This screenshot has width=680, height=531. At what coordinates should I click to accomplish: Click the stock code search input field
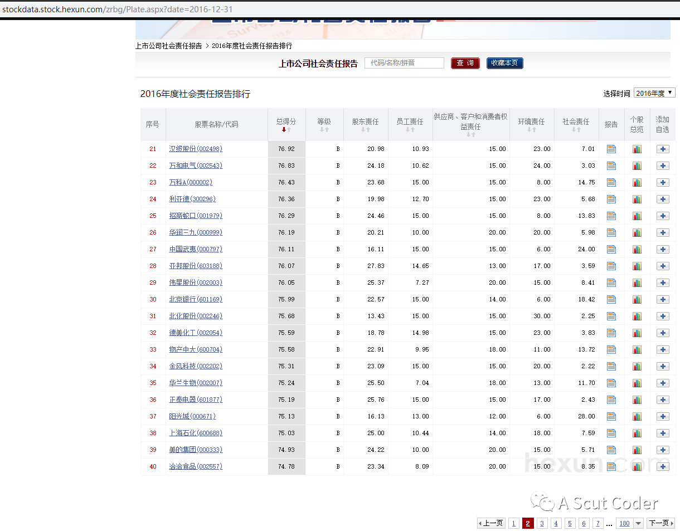click(x=404, y=63)
